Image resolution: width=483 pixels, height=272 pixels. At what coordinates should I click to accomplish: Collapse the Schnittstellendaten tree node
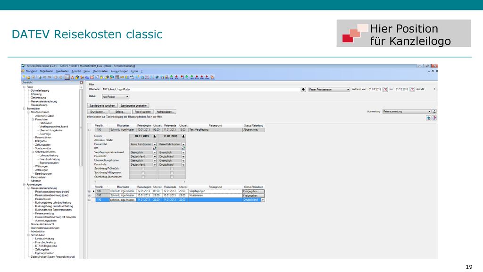click(x=33, y=152)
